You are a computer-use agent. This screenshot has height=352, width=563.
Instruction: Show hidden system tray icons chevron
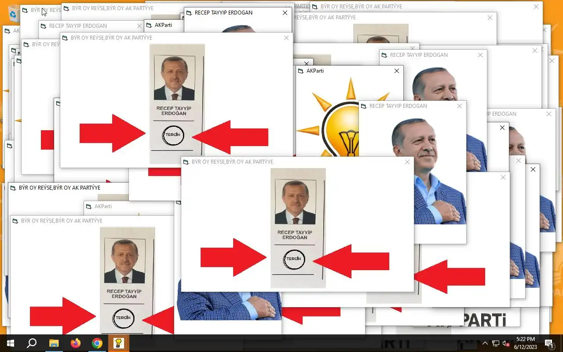pyautogui.click(x=485, y=343)
